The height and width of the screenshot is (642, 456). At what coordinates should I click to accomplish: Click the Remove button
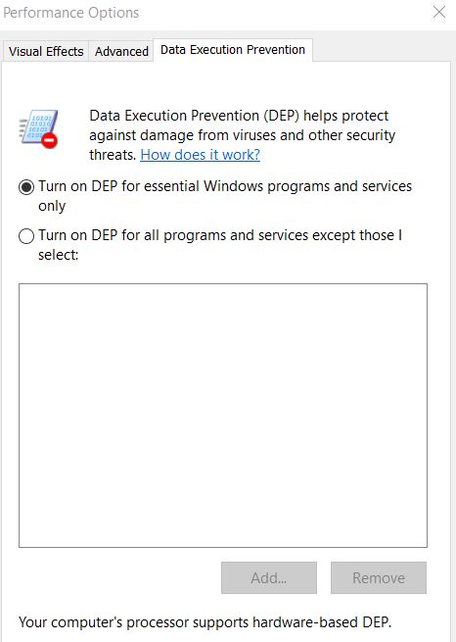[x=379, y=577]
